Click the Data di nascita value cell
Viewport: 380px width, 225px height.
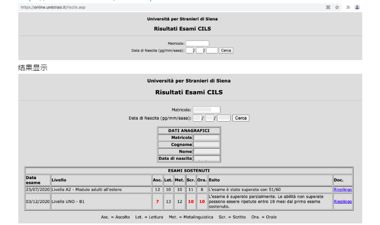206,158
